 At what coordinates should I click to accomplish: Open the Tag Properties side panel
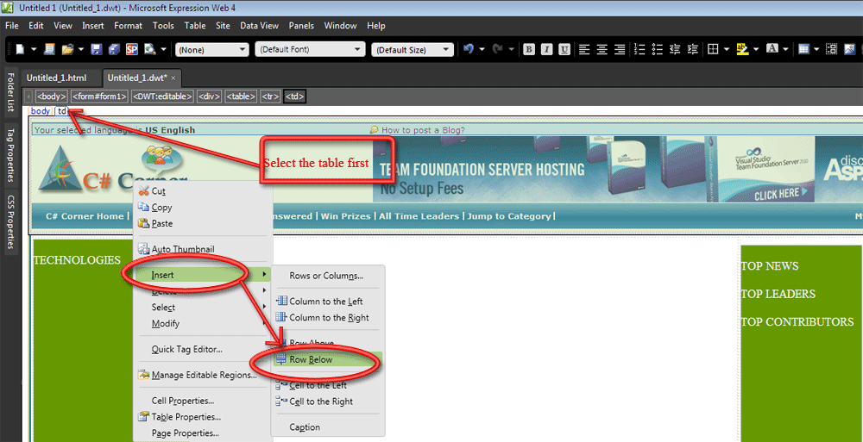tap(9, 156)
